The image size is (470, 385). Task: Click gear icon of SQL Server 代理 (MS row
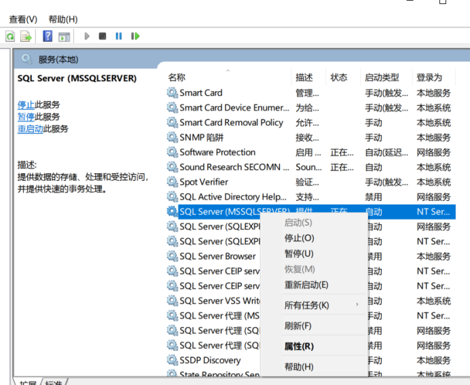pyautogui.click(x=173, y=316)
